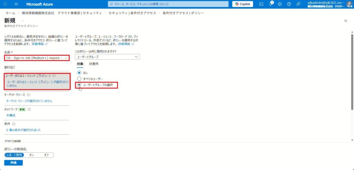Choose ユーザーとグループの選択 radio button
354x170 pixels.
click(79, 84)
